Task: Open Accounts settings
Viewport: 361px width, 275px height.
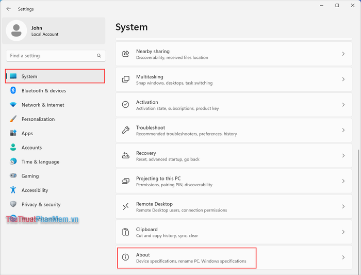Action: [x=55, y=148]
